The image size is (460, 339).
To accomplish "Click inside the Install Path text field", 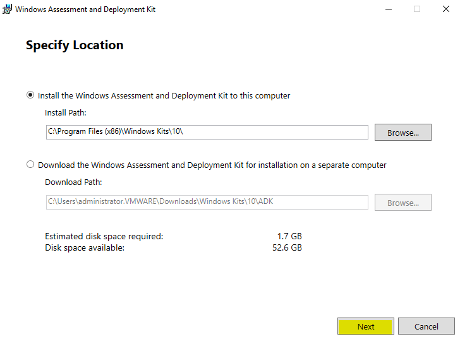I will [x=207, y=132].
